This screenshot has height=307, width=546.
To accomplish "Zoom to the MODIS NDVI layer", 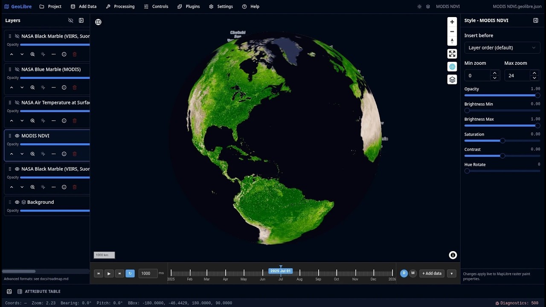I will [x=32, y=154].
